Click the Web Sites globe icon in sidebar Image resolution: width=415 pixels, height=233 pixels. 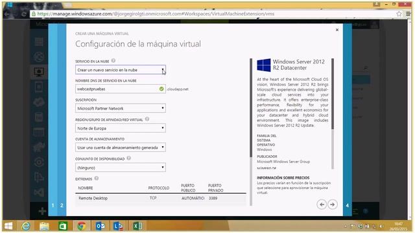tap(39, 56)
